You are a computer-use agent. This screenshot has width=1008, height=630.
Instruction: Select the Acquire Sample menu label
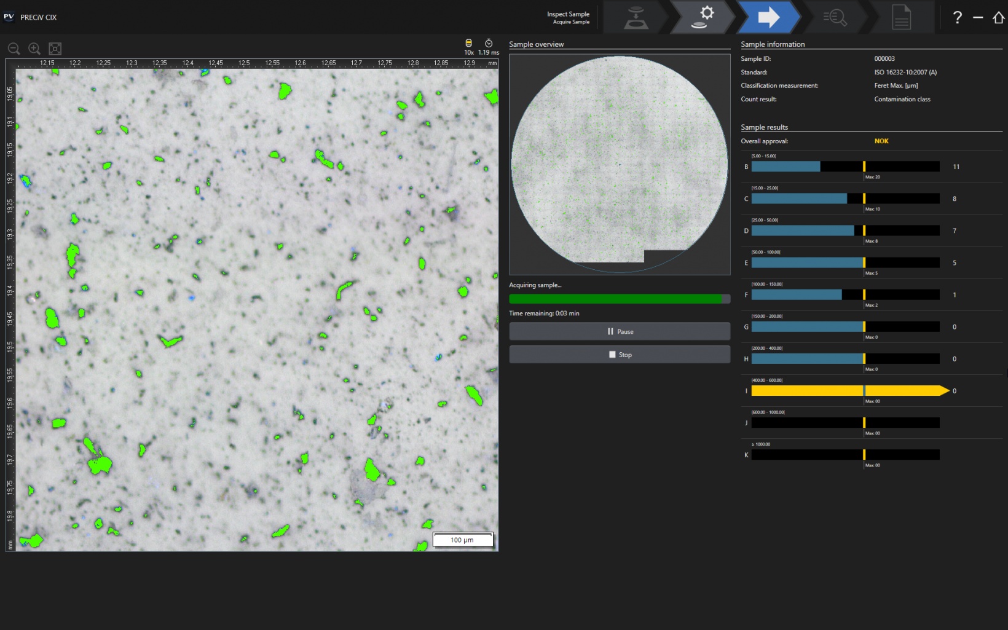[570, 22]
